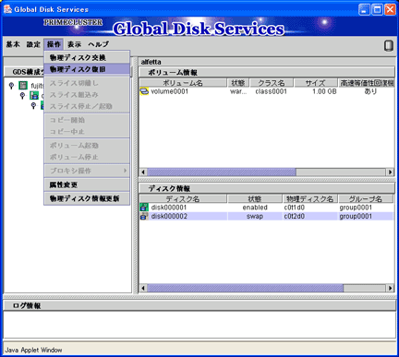Viewport: 399px width, 357px height.
Task: Click the 物理ディスク名 column header
Action: tap(309, 198)
